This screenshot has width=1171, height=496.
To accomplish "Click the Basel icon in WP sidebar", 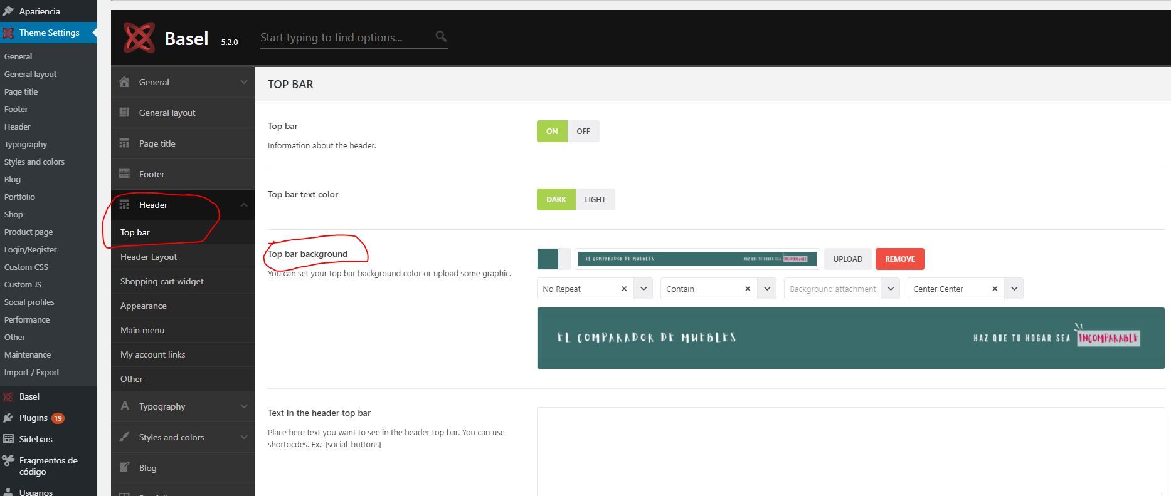I will [x=8, y=396].
